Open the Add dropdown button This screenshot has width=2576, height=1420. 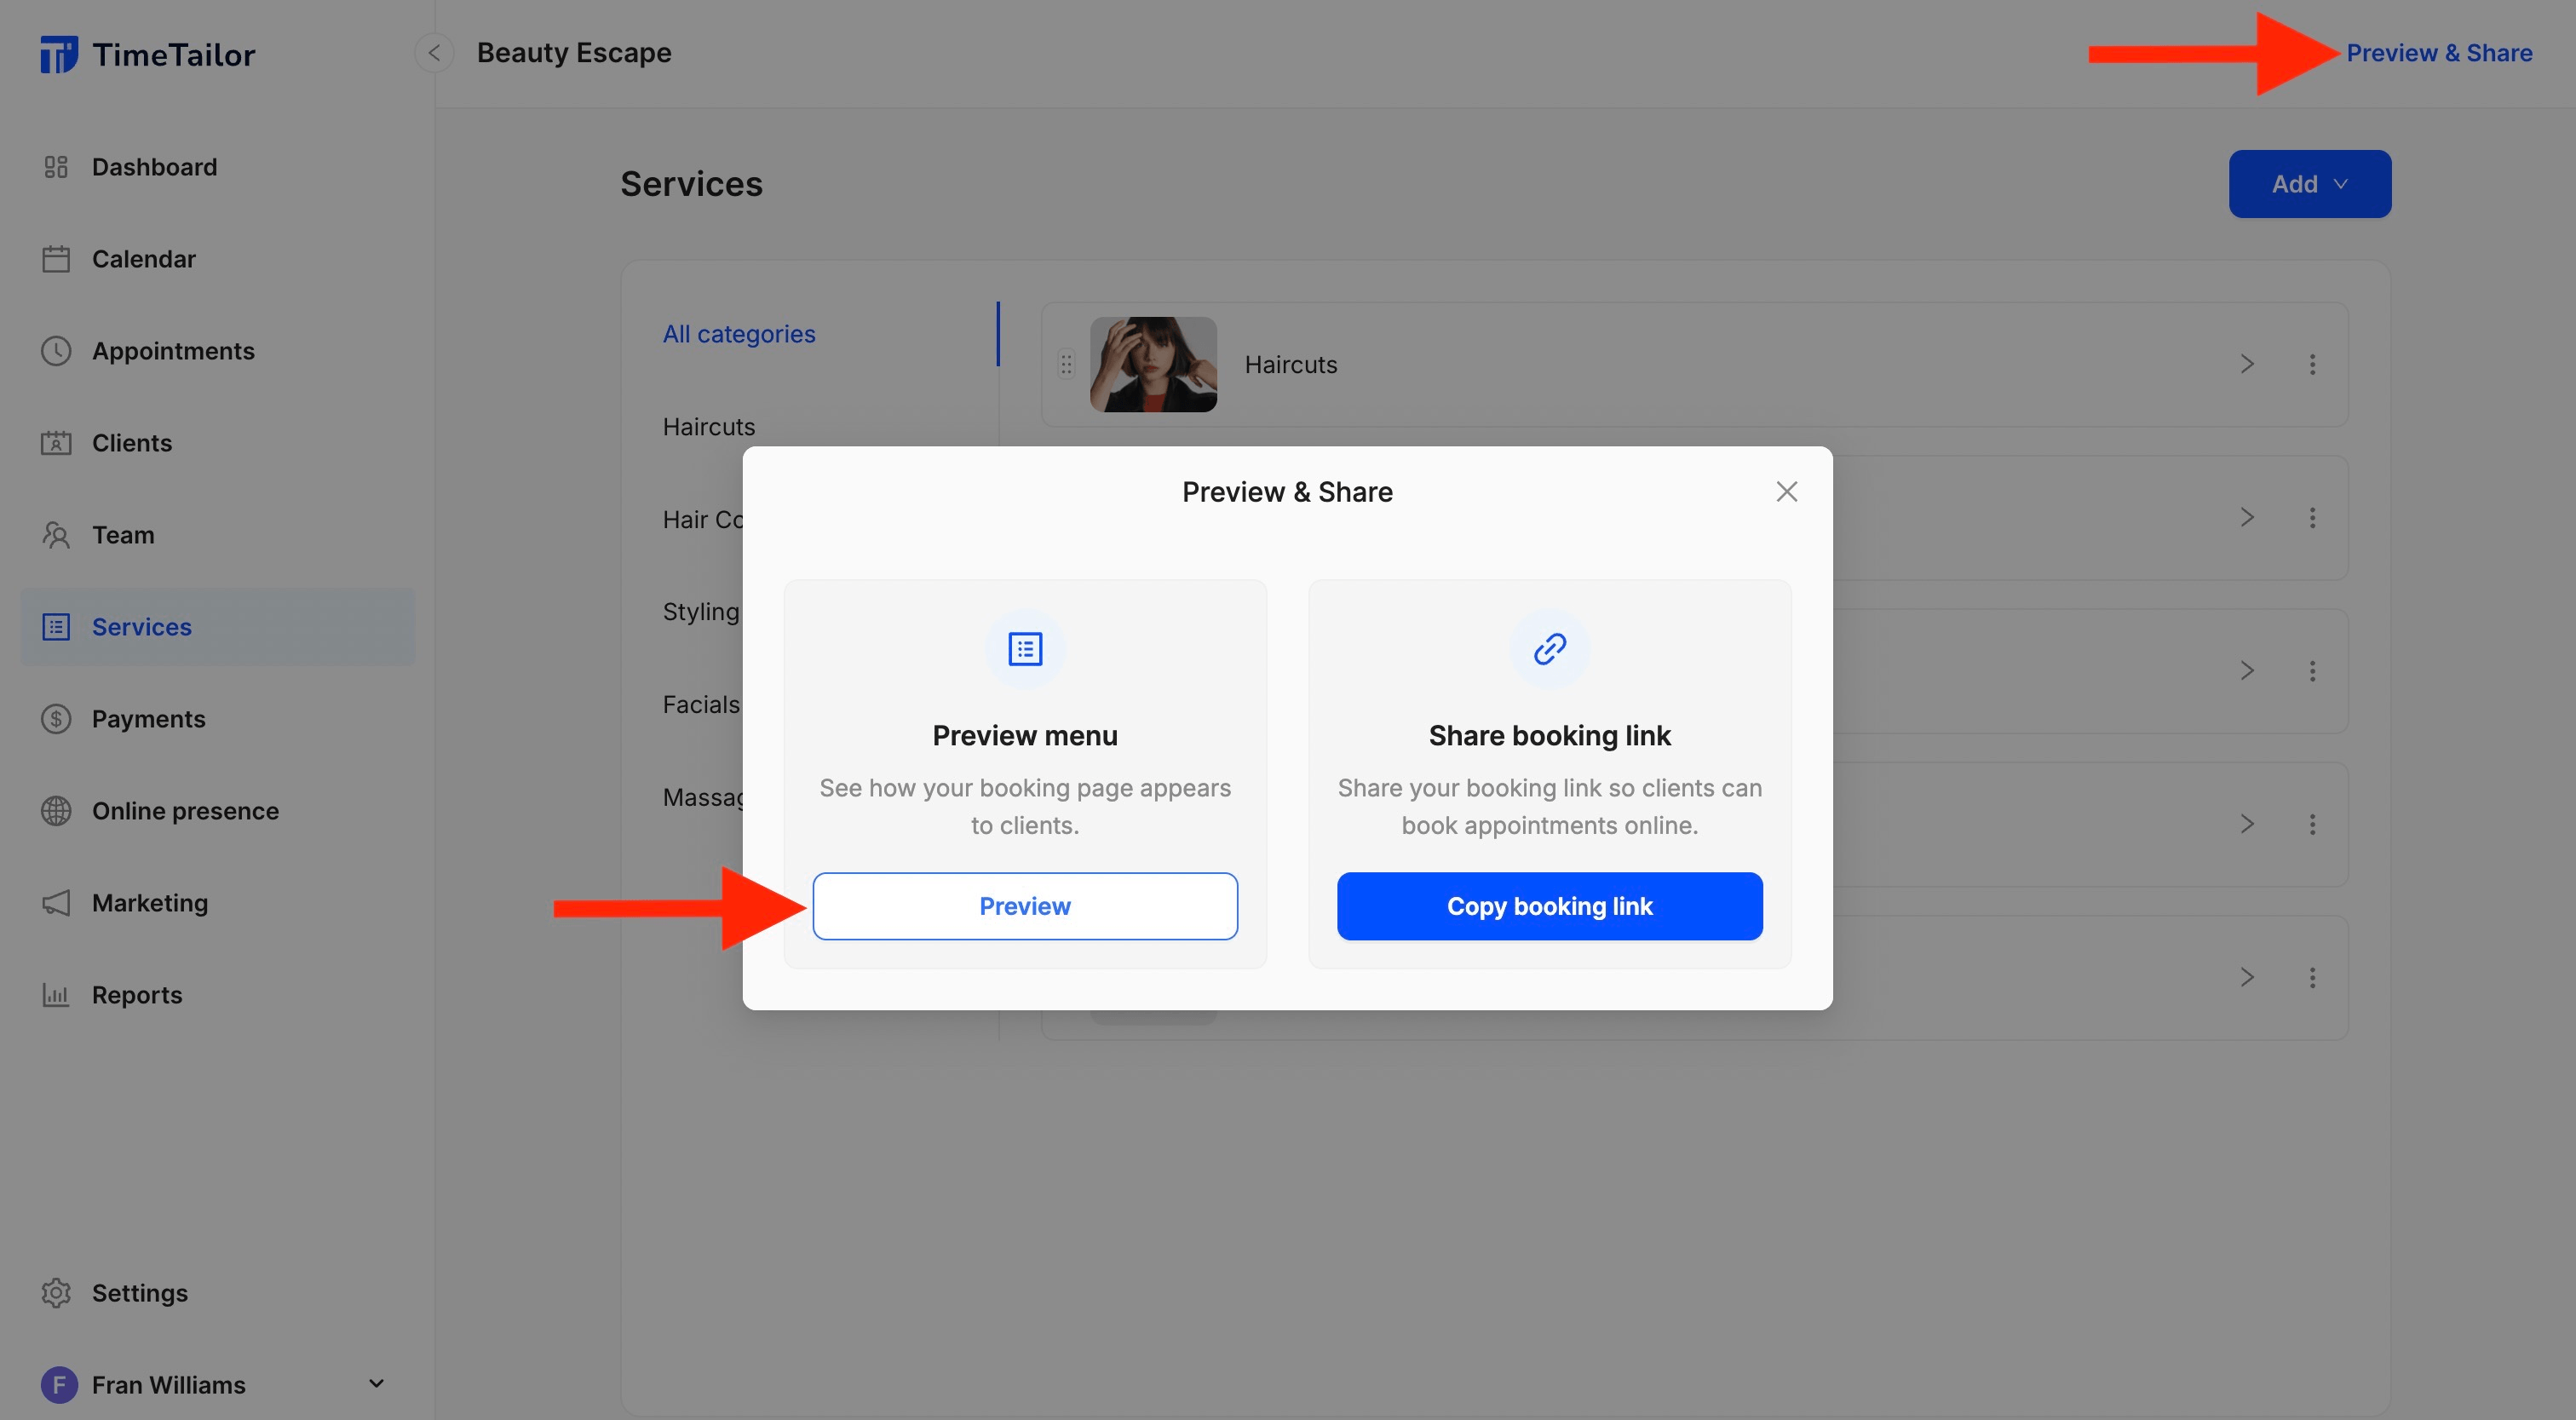tap(2309, 183)
